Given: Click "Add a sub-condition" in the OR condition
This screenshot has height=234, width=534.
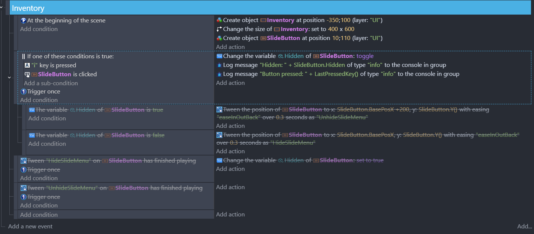Looking at the screenshot, I should tap(51, 83).
